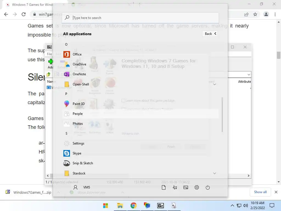Image resolution: width=281 pixels, height=211 pixels.
Task: Open Office from the applications list
Action: tap(140, 54)
